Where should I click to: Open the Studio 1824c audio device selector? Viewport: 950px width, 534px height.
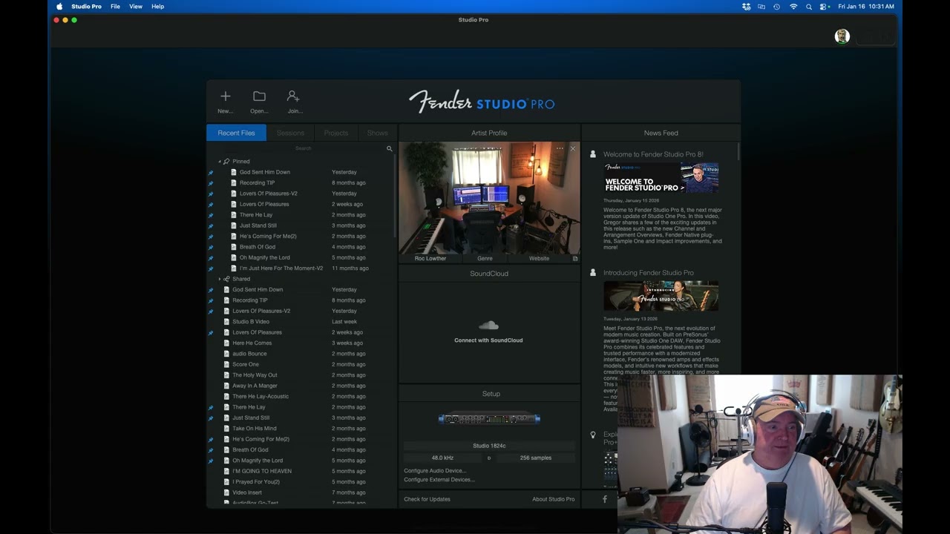point(489,446)
